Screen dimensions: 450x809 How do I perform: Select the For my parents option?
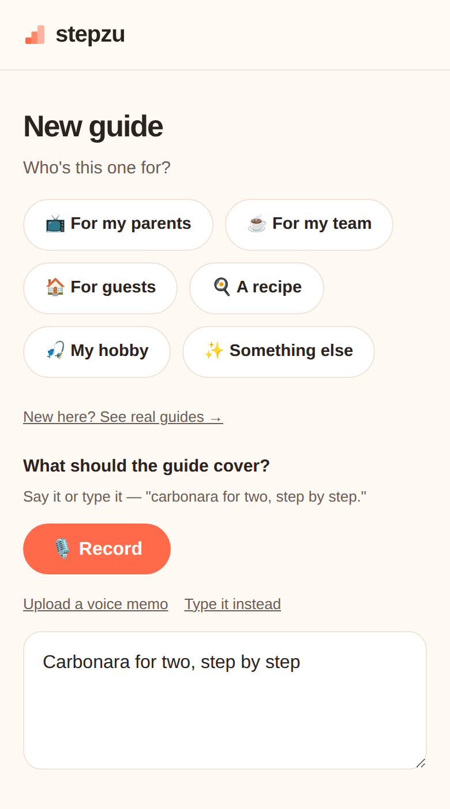coord(118,225)
